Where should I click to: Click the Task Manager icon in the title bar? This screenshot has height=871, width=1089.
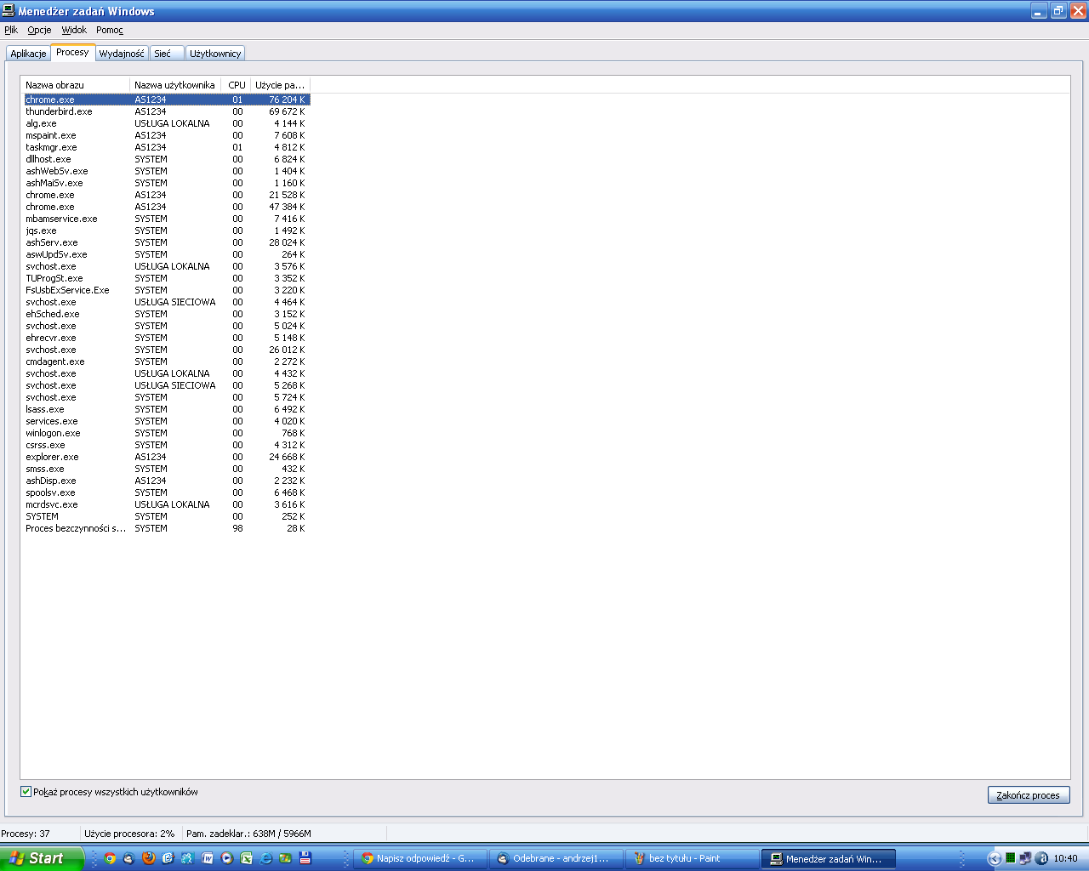(x=9, y=11)
